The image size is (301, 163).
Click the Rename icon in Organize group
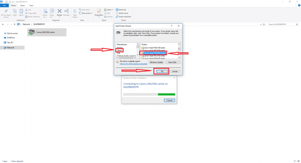click(66, 11)
